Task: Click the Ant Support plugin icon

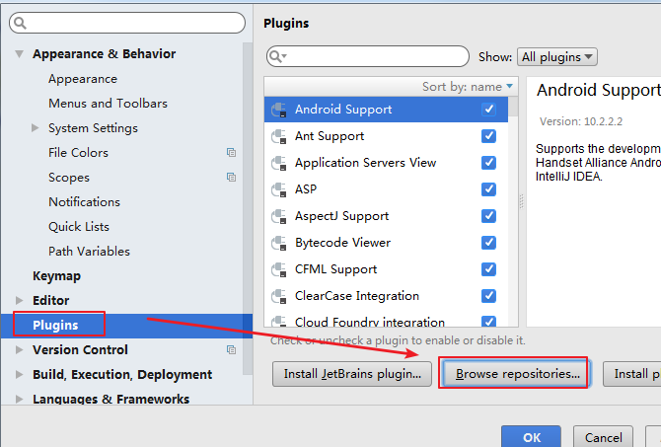Action: 279,136
